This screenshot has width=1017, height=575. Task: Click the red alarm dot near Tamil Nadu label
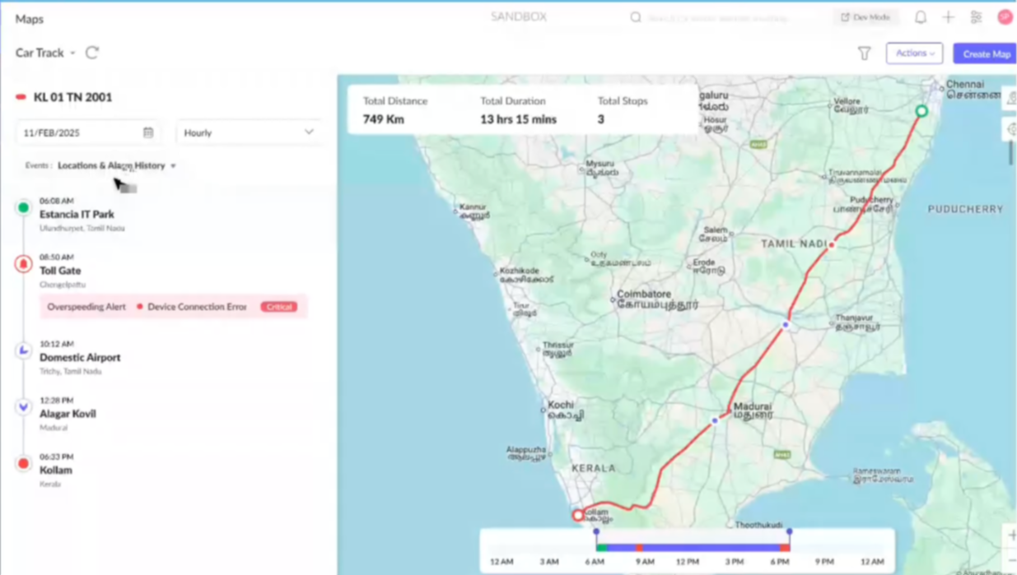[832, 245]
